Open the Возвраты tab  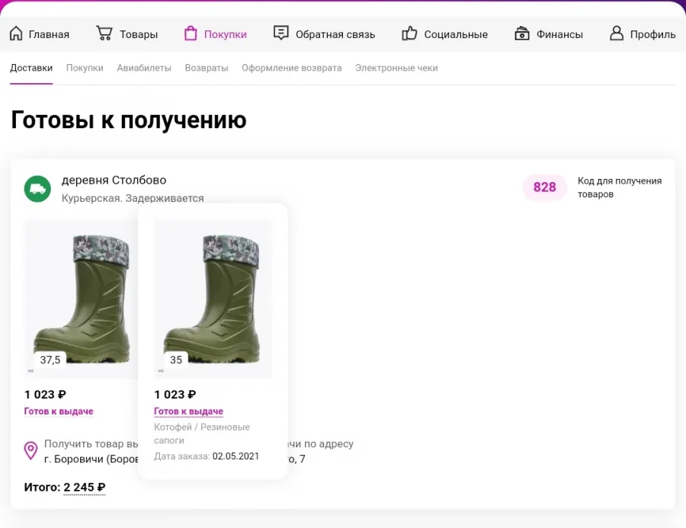click(207, 68)
